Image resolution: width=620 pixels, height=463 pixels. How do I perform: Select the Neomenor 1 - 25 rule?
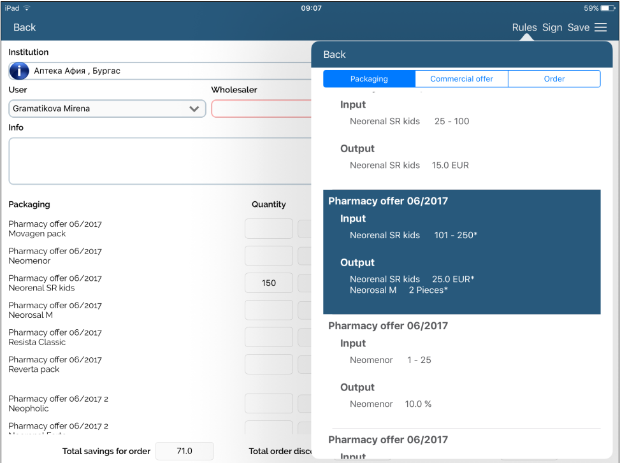(x=461, y=366)
